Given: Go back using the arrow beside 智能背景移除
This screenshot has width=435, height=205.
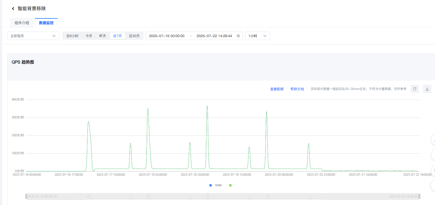Looking at the screenshot, I should coord(13,9).
